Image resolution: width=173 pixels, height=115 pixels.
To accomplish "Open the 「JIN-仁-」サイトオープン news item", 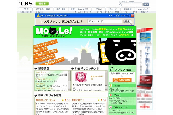I will 46,82.
